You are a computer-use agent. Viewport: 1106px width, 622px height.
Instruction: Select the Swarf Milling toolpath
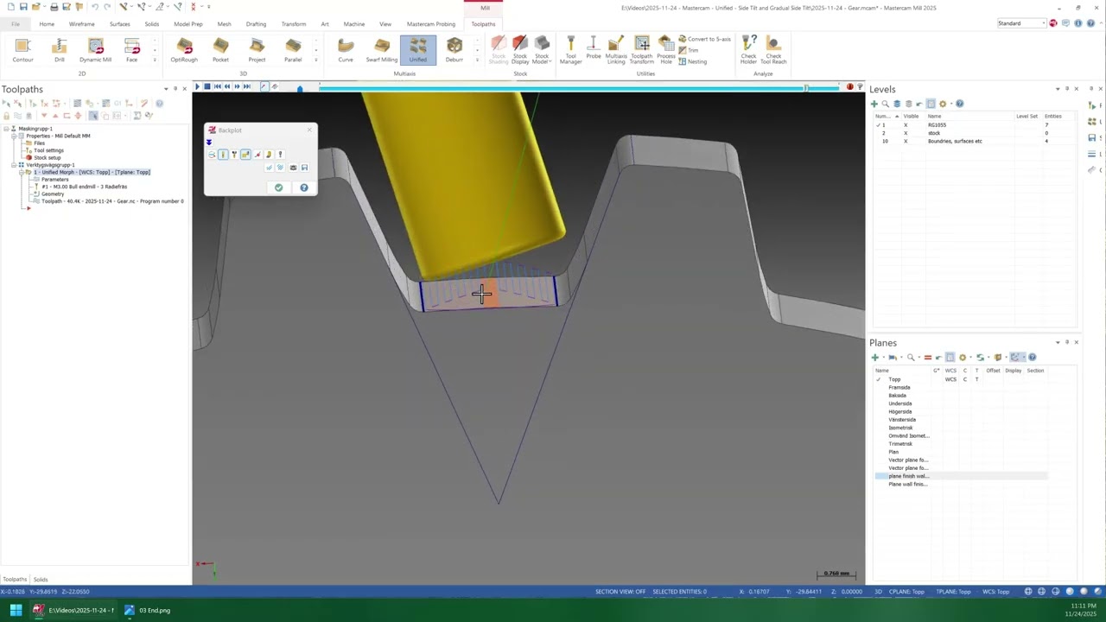click(381, 50)
